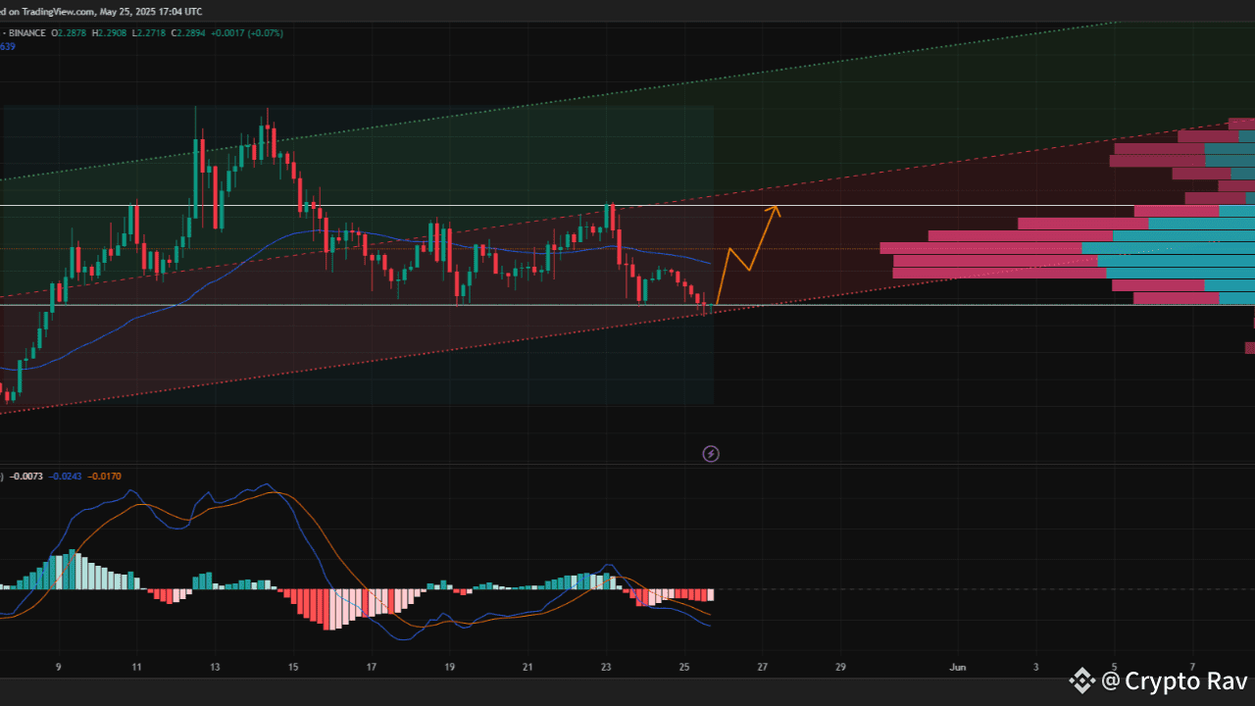Click the close price C2.2894 value
The height and width of the screenshot is (706, 1255).
[187, 32]
